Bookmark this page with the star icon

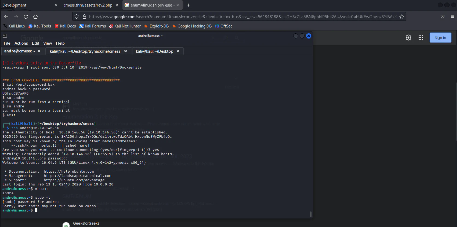[x=402, y=17]
